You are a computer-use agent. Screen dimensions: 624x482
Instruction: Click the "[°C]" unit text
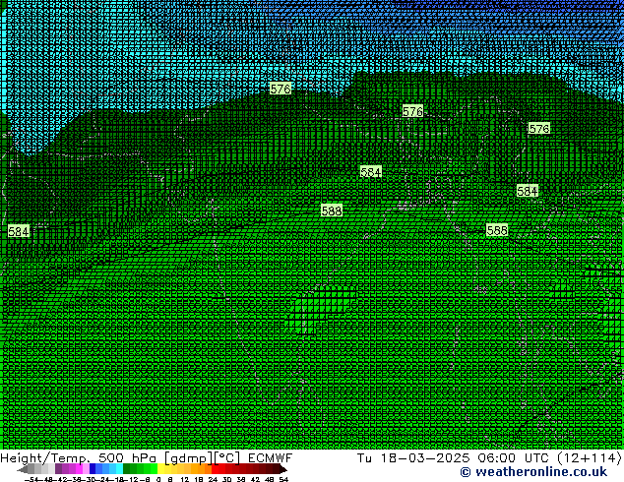click(x=226, y=458)
